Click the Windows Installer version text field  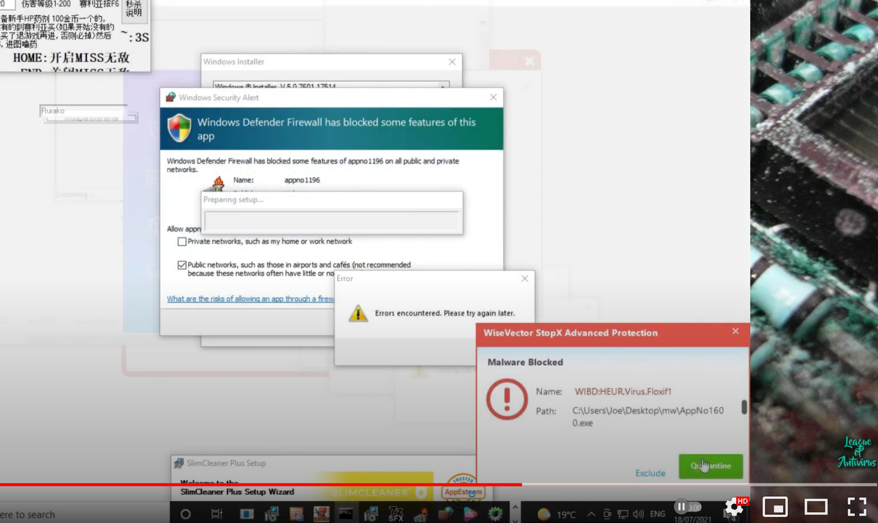click(x=331, y=85)
